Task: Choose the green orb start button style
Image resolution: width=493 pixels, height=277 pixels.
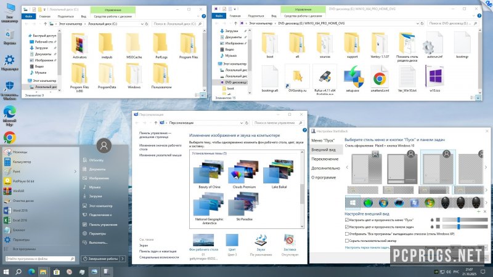Action: [368, 203]
